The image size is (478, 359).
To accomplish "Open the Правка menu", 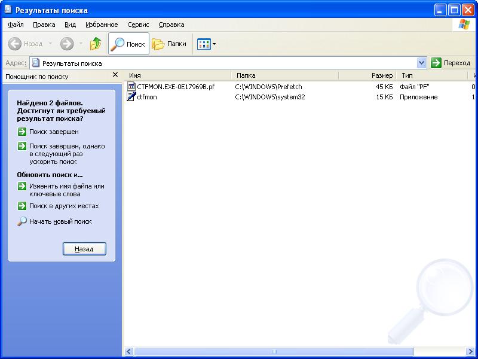I will (x=44, y=25).
